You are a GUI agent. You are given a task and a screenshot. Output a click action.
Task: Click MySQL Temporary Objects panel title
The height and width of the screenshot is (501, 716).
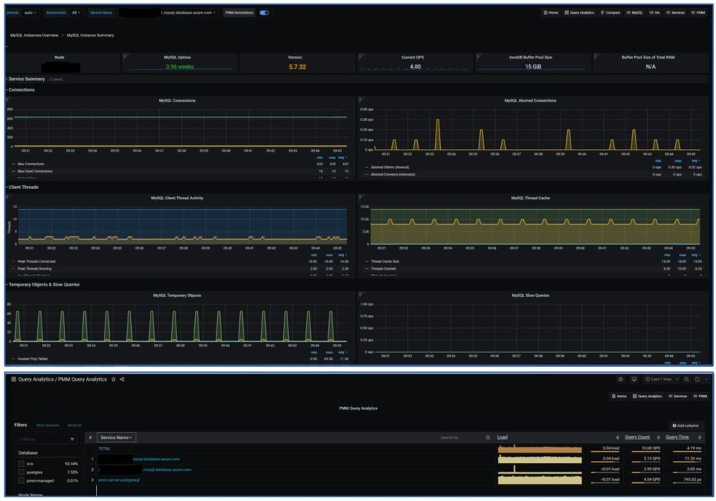(177, 296)
